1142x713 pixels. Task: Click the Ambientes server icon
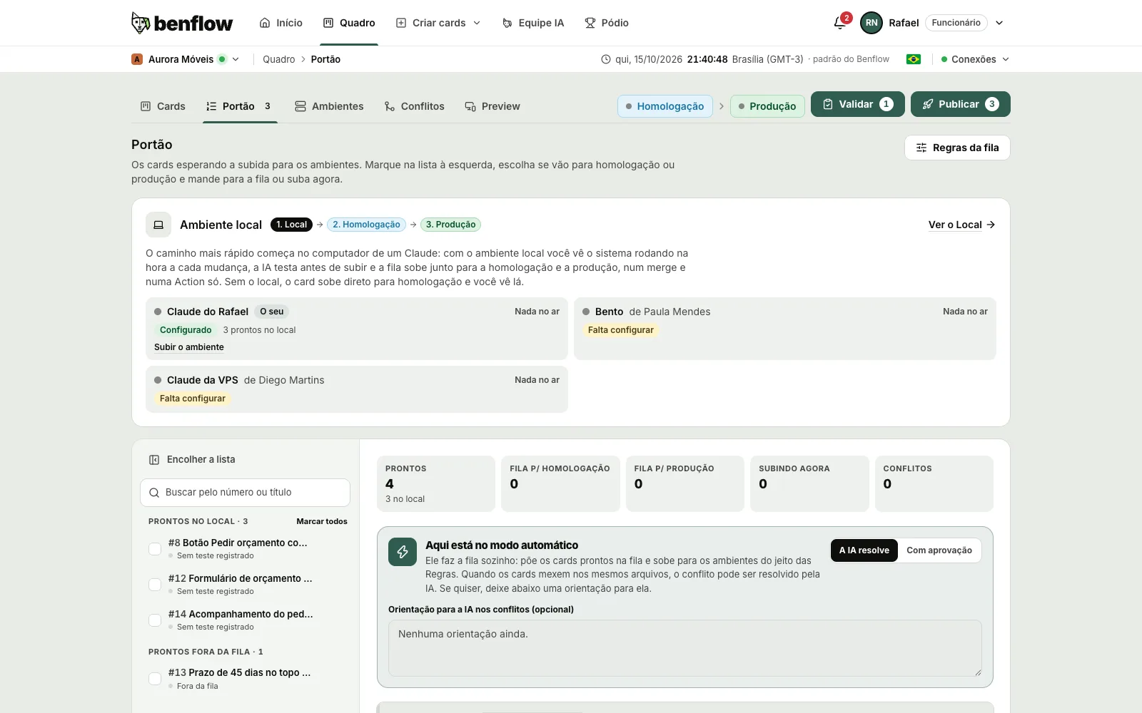point(300,106)
